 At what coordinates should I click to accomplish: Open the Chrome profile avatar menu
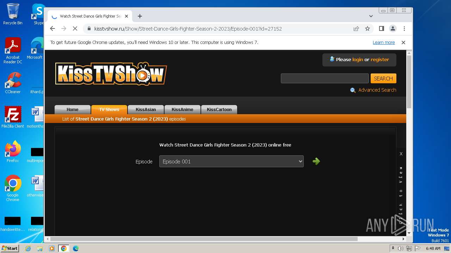click(x=393, y=28)
